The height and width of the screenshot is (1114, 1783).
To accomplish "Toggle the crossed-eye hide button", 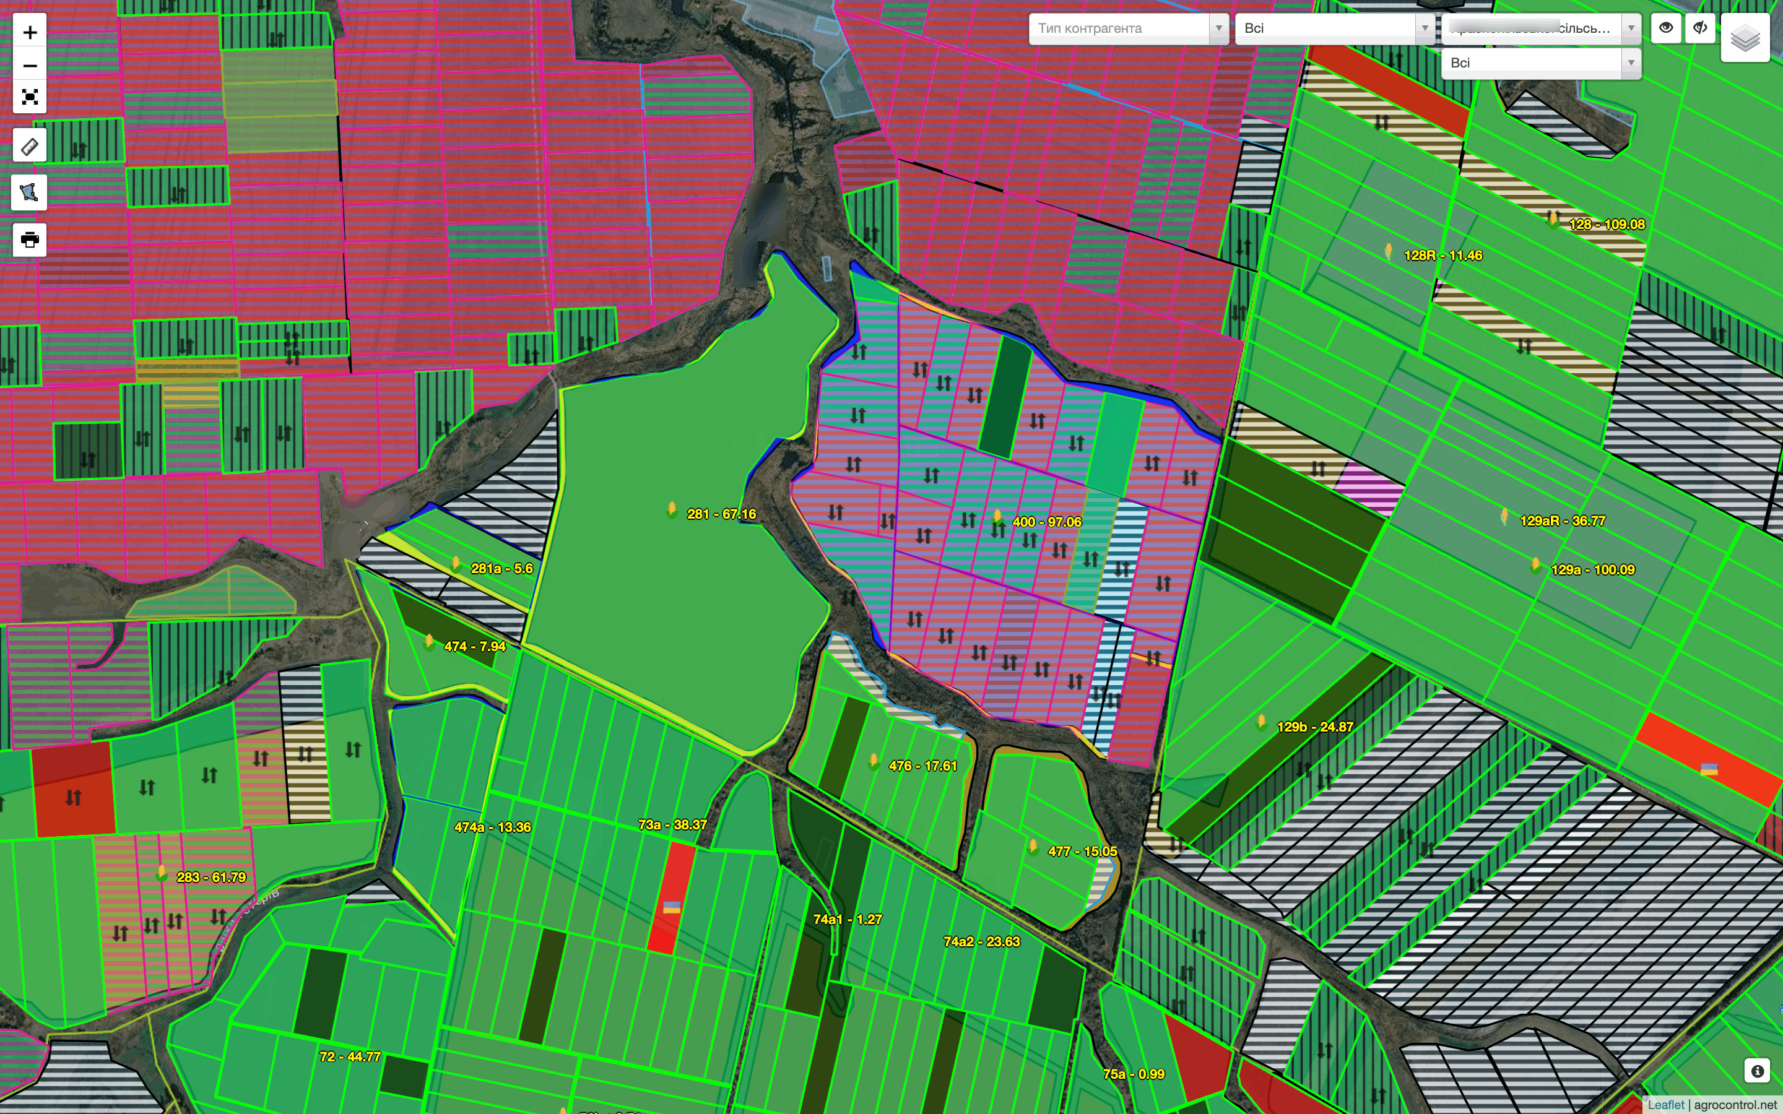I will 1701,28.
